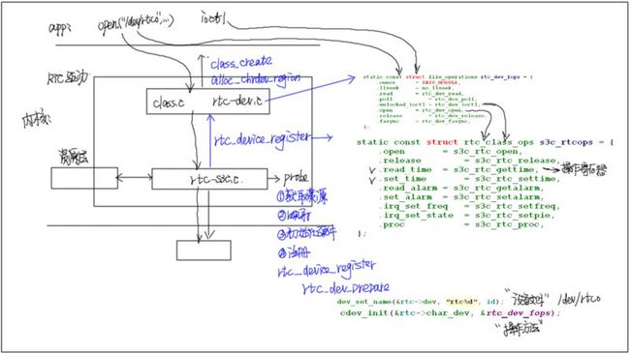Image resolution: width=630 pixels, height=353 pixels.
Task: Click the blue '①获取资源' step note
Action: pyautogui.click(x=302, y=196)
